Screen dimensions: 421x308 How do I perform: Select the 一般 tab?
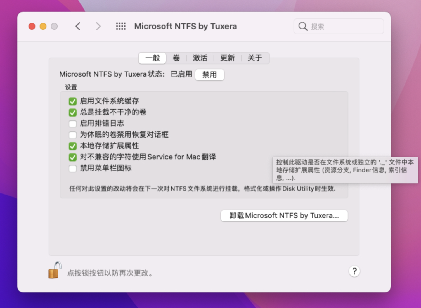153,58
